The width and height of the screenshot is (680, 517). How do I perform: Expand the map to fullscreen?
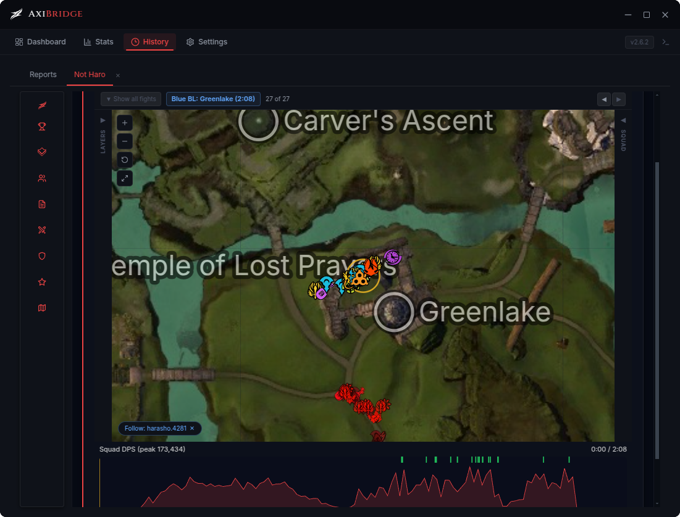click(x=125, y=178)
